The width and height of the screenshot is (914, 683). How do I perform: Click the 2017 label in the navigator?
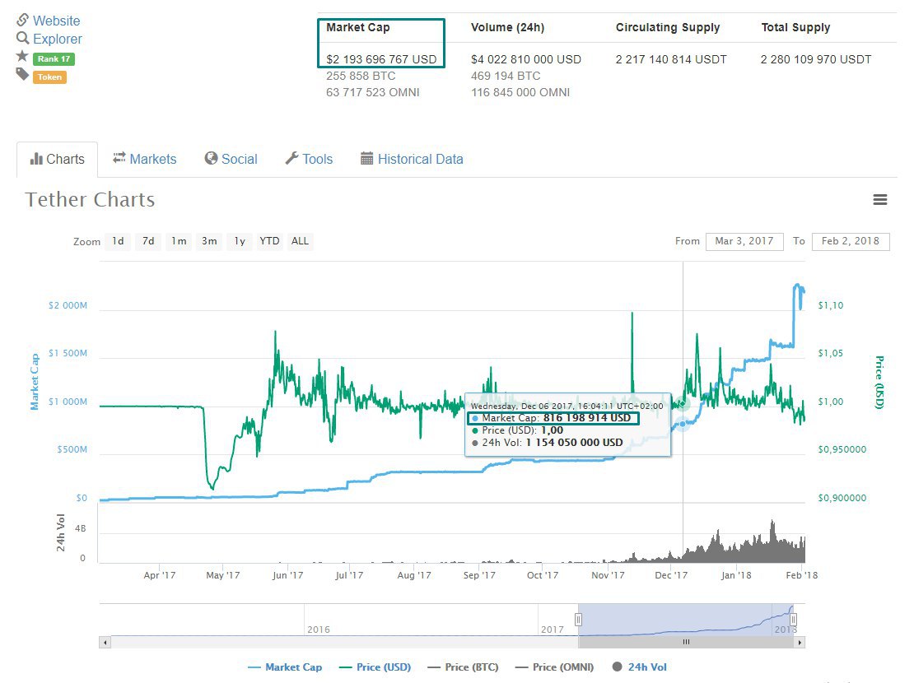(x=552, y=630)
